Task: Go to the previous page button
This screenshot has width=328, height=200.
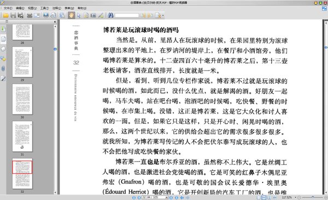Action: click(139, 197)
